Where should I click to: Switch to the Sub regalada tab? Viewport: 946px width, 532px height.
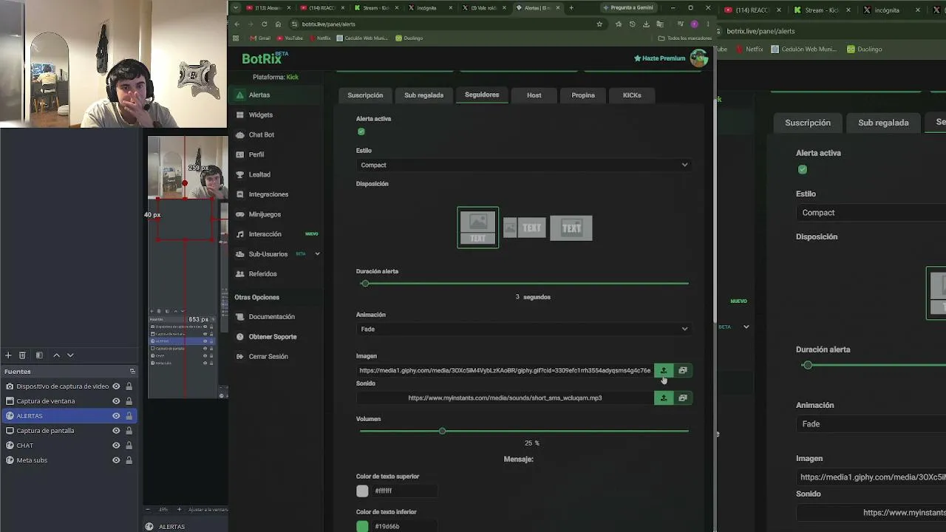[423, 95]
